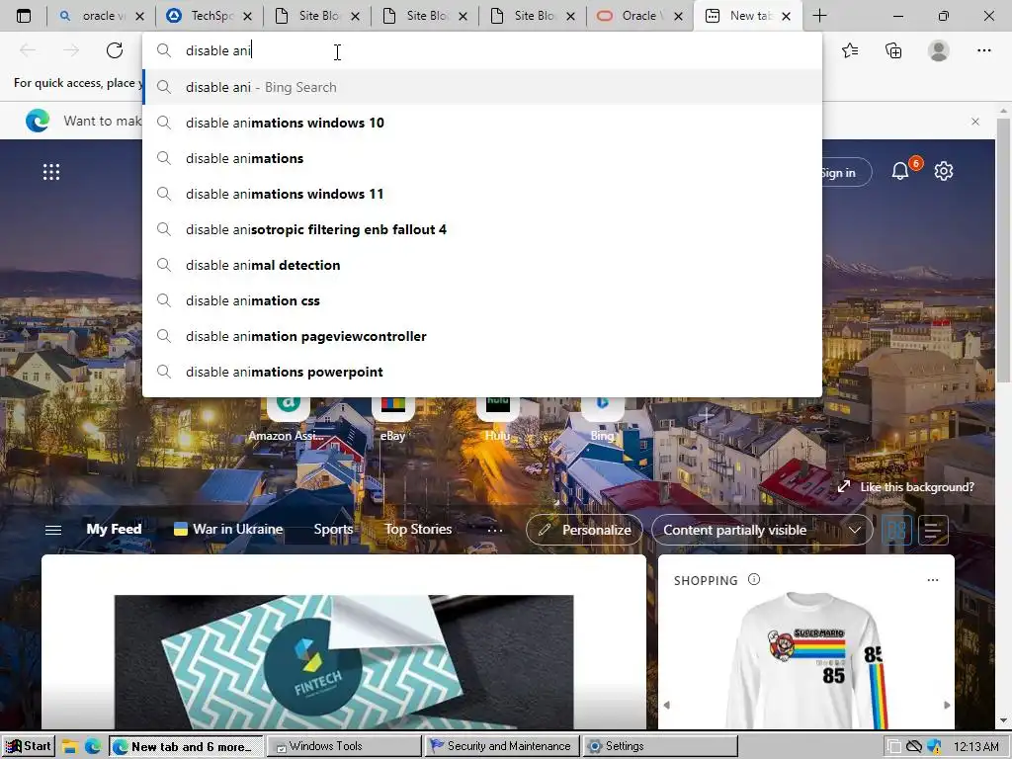Dismiss the Edge promo banner
This screenshot has width=1012, height=759.
[975, 122]
